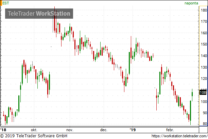Click the 140 price axis value
Viewport: 208px width, 139px height.
tap(204, 56)
